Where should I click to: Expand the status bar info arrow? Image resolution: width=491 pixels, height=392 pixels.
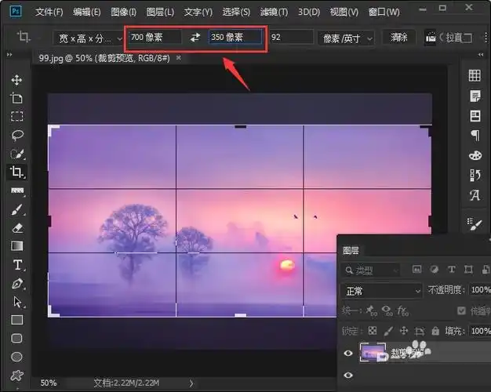pyautogui.click(x=191, y=383)
